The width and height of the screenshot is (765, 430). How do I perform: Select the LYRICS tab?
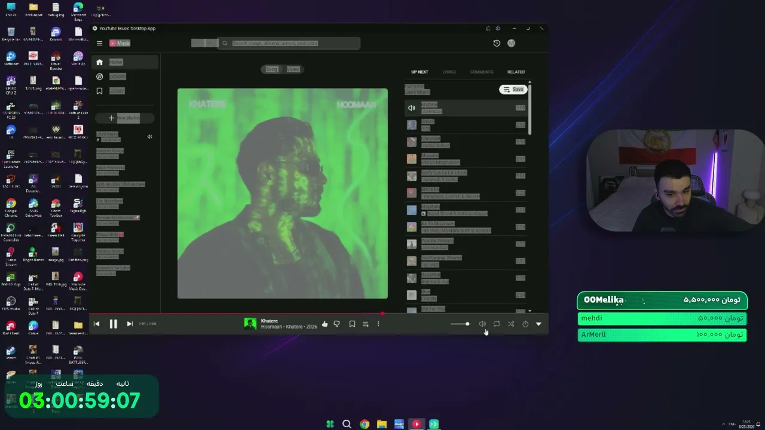pos(449,72)
